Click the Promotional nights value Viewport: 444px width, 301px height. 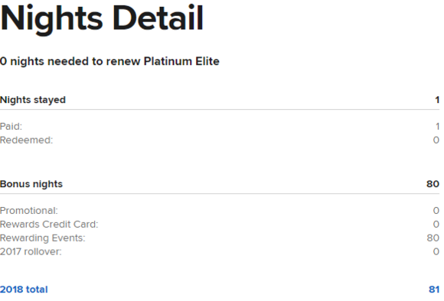pyautogui.click(x=436, y=211)
